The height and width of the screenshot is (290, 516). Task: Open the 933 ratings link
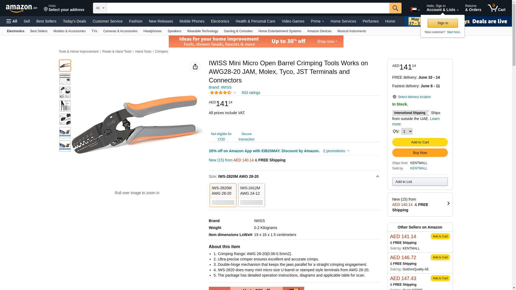point(251,93)
